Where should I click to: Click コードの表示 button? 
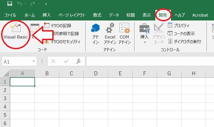[x=181, y=33]
